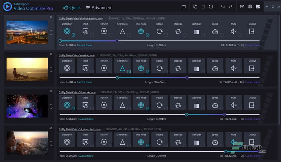The height and width of the screenshot is (162, 281).
Task: Click start trim handle on fireworks.mov slider
Action: point(186,115)
